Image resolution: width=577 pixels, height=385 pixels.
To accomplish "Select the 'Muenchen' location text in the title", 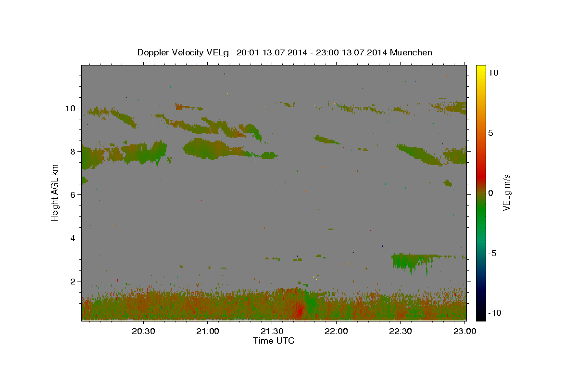I will coord(411,52).
